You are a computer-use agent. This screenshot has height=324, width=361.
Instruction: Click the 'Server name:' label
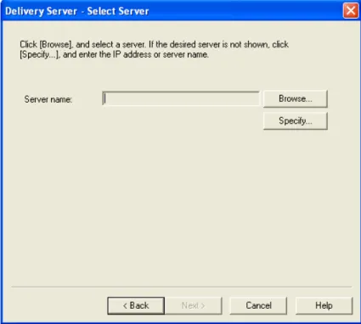[x=48, y=99]
